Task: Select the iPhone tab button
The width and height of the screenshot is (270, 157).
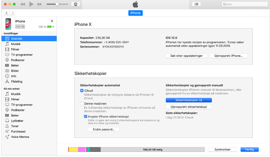Action: pos(135,13)
